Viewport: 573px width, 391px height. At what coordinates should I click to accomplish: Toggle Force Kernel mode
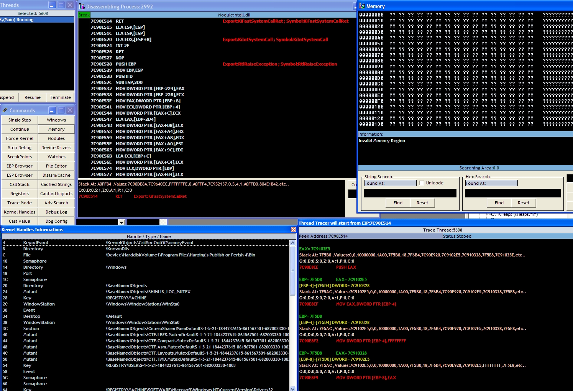pos(19,138)
